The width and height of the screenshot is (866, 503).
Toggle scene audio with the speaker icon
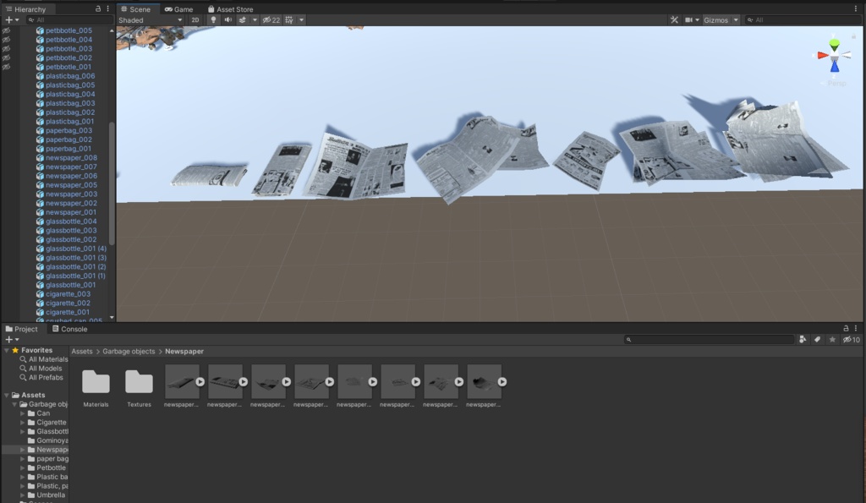tap(229, 20)
